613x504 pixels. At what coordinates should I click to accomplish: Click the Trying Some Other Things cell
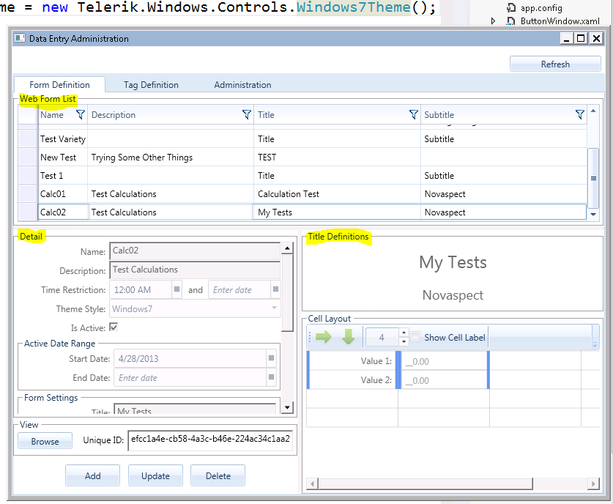[x=171, y=157]
